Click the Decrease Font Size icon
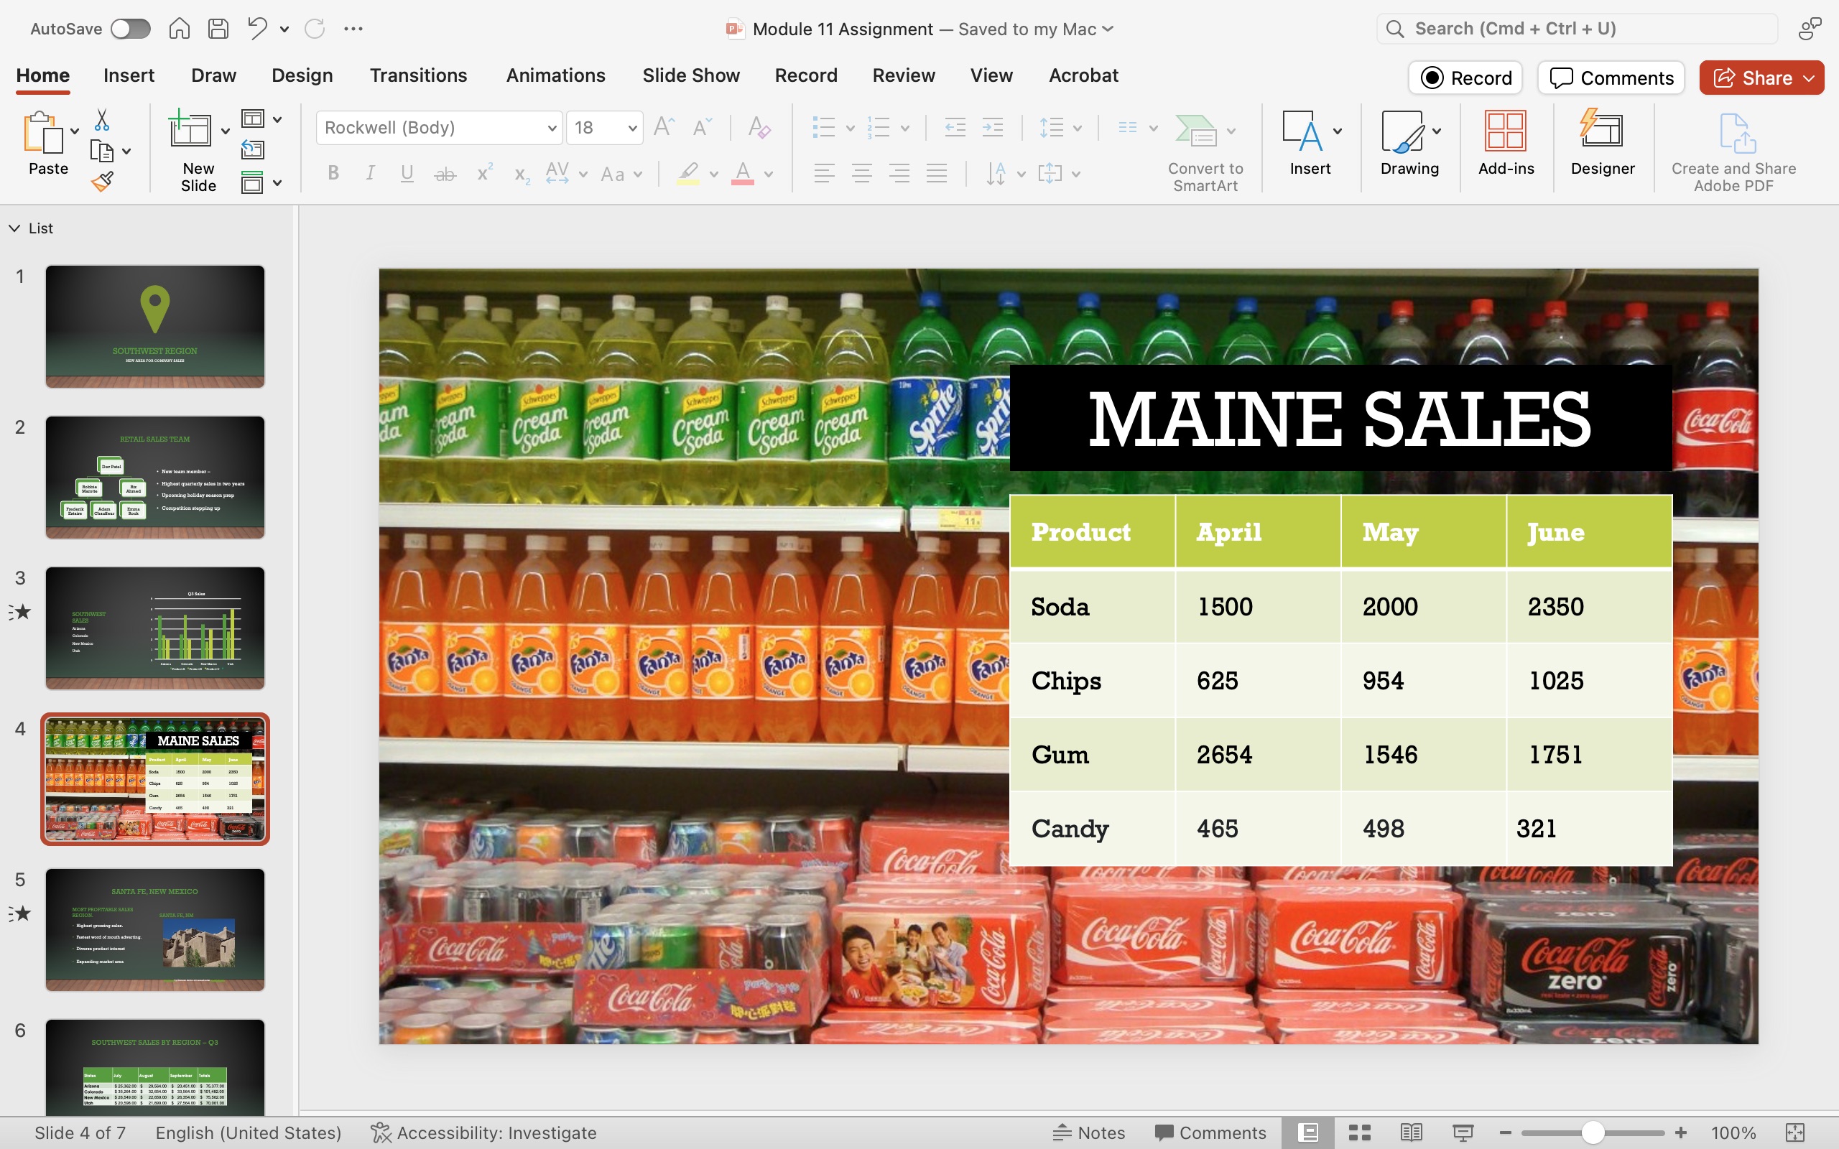Screen dimensions: 1839x1149 coord(702,127)
